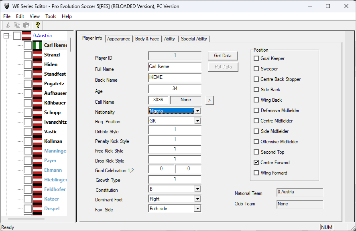Click the flag icon next to Aufhauser
The height and width of the screenshot is (231, 356).
pos(37,93)
